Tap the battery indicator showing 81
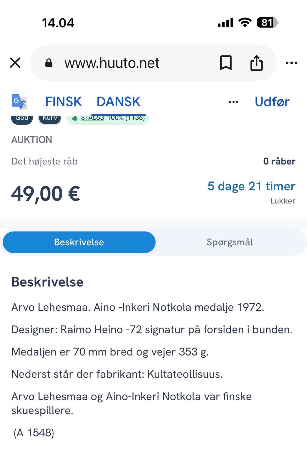The width and height of the screenshot is (307, 451). click(267, 23)
